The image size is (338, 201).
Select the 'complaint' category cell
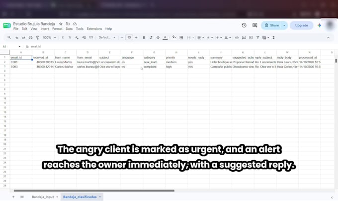[154, 67]
